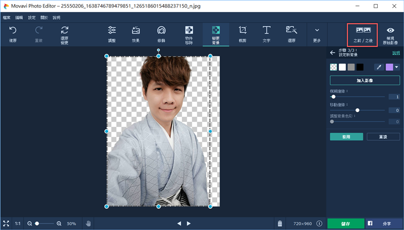The height and width of the screenshot is (230, 404).
Task: Toggle the 之前/之後 before-after comparison
Action: (363, 35)
